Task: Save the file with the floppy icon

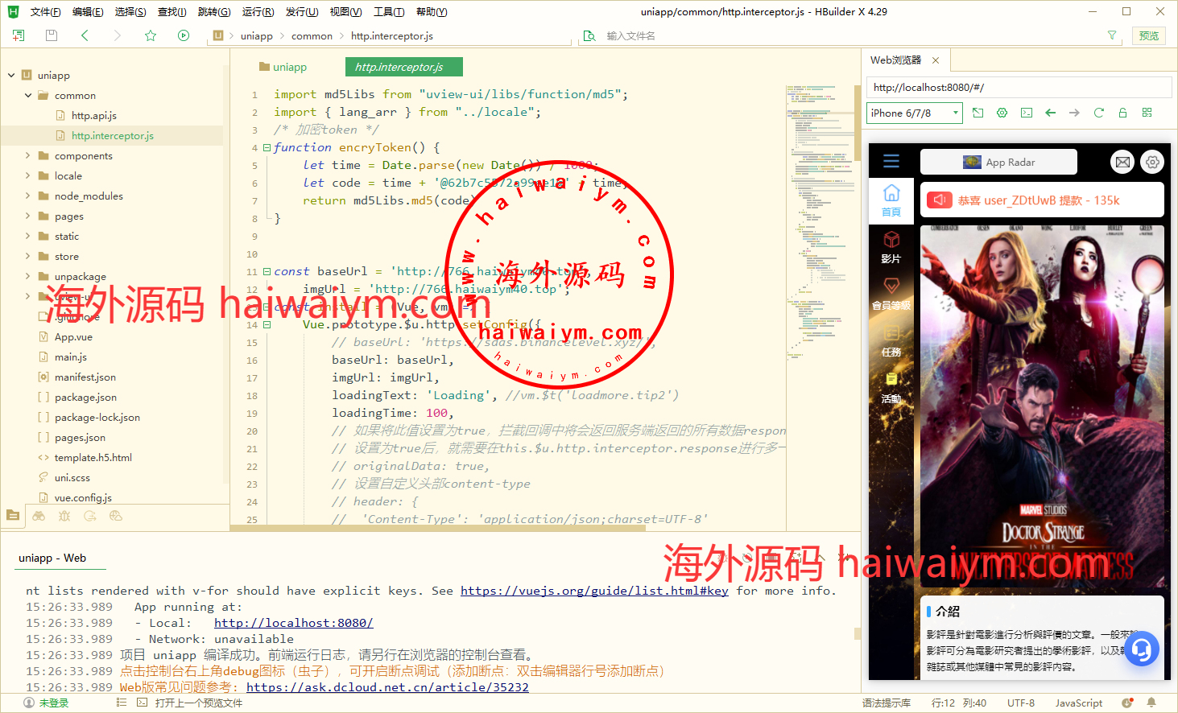Action: 52,35
